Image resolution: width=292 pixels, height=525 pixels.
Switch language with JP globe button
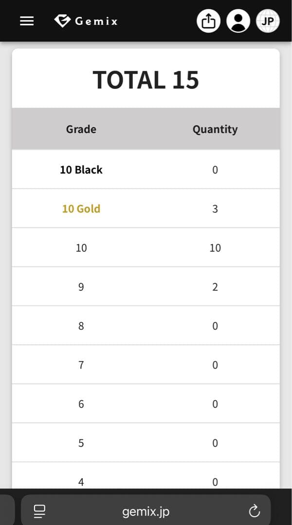[268, 21]
